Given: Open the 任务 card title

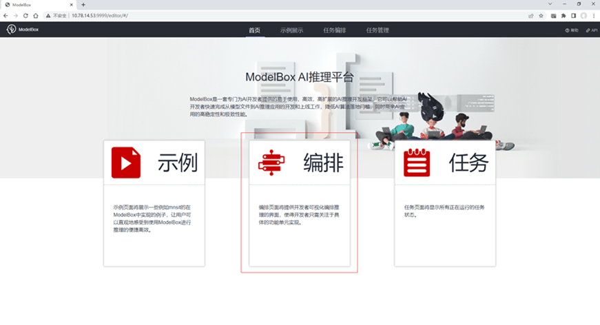Looking at the screenshot, I should tap(468, 162).
